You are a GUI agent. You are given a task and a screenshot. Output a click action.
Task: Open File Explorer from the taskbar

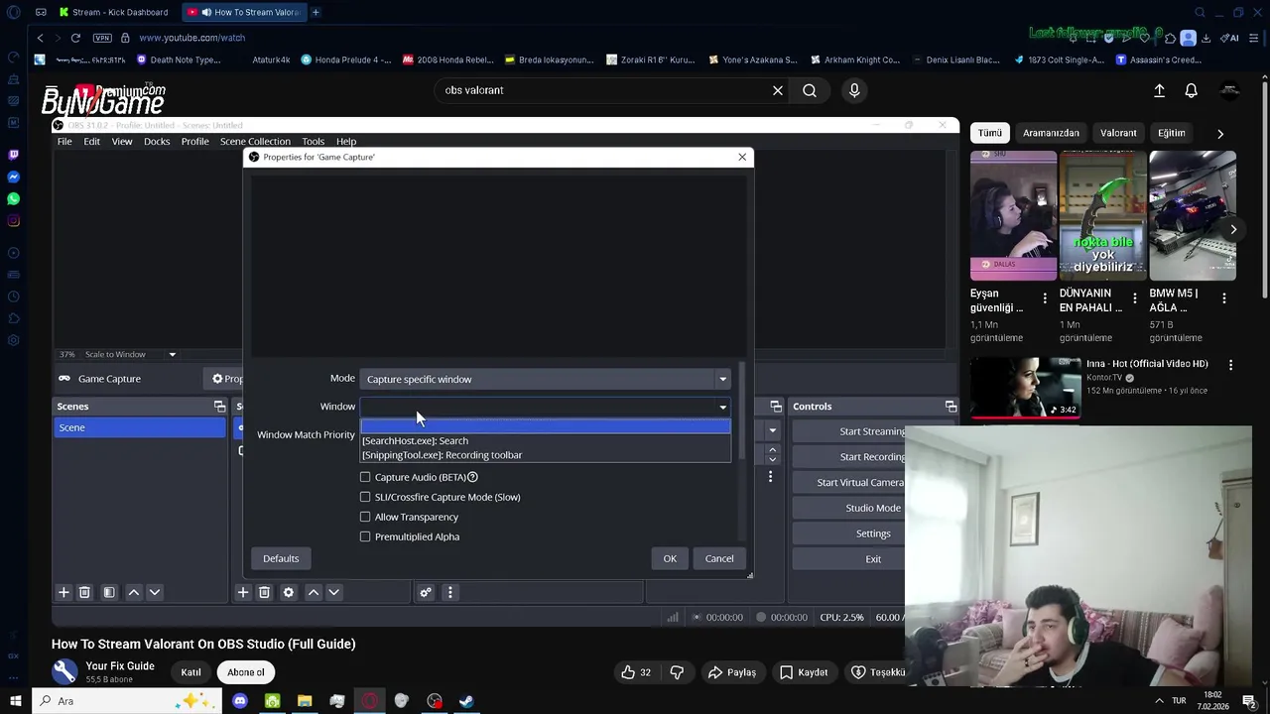point(305,701)
